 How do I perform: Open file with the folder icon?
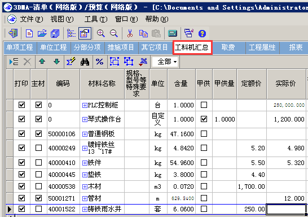tap(42, 33)
